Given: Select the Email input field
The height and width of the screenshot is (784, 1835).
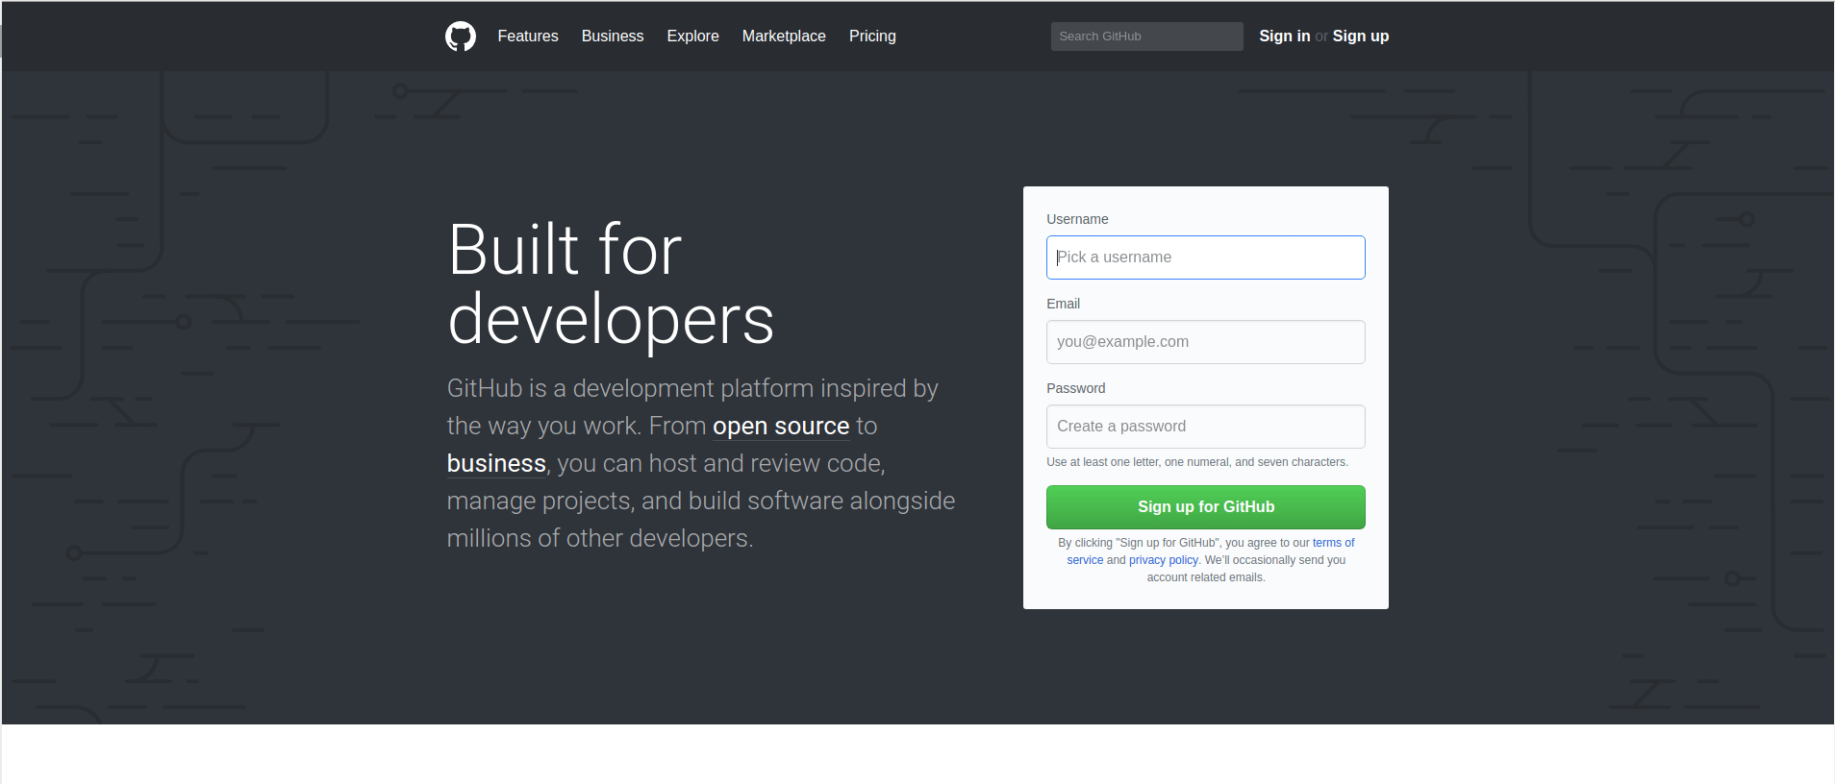Looking at the screenshot, I should [1205, 342].
